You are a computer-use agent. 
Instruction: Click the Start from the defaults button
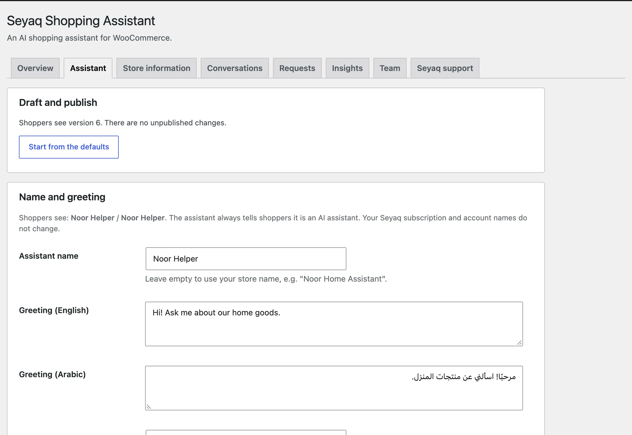(x=69, y=147)
